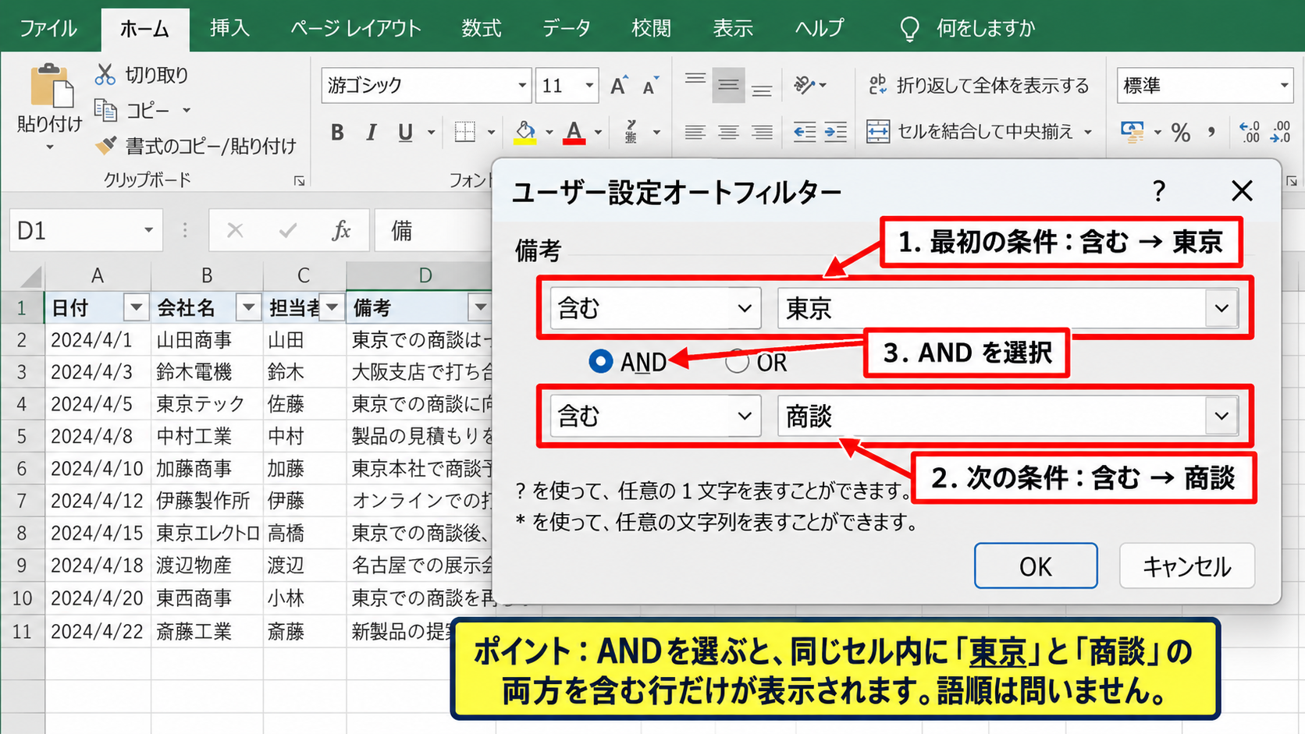Click the Format Painter (書式のコピー/貼り付け) brush icon
This screenshot has width=1305, height=734.
(x=105, y=145)
